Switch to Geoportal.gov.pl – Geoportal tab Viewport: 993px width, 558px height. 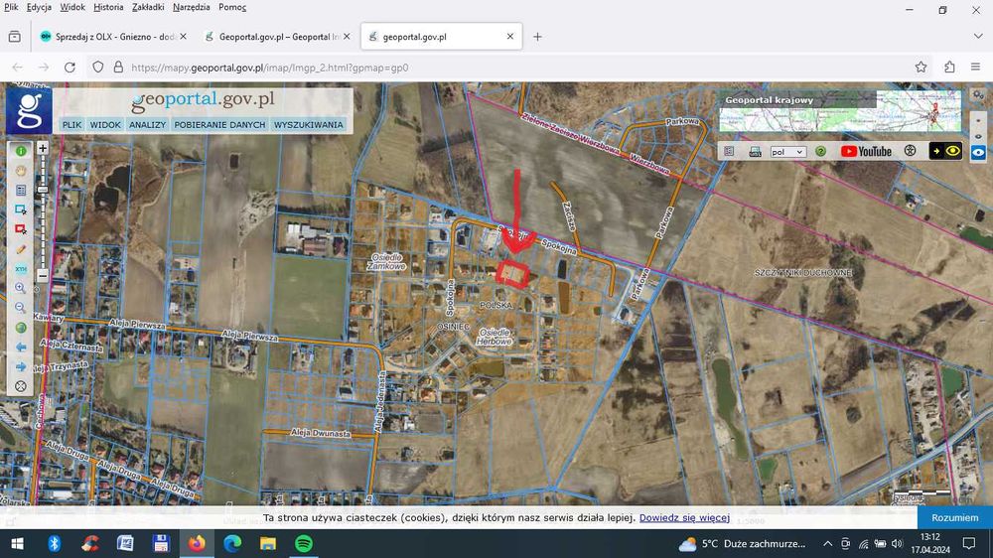[x=277, y=37]
